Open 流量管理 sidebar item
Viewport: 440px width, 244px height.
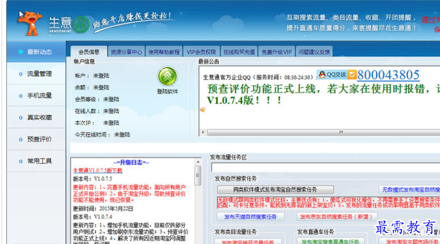[37, 74]
